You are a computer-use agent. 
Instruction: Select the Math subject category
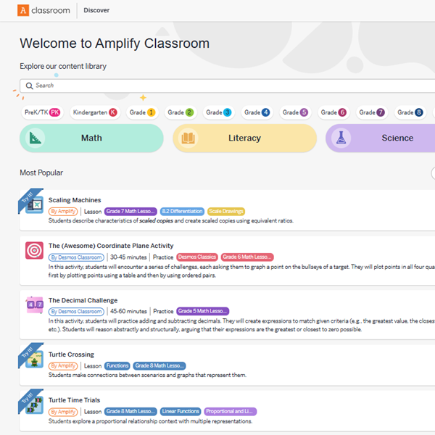[x=91, y=138]
